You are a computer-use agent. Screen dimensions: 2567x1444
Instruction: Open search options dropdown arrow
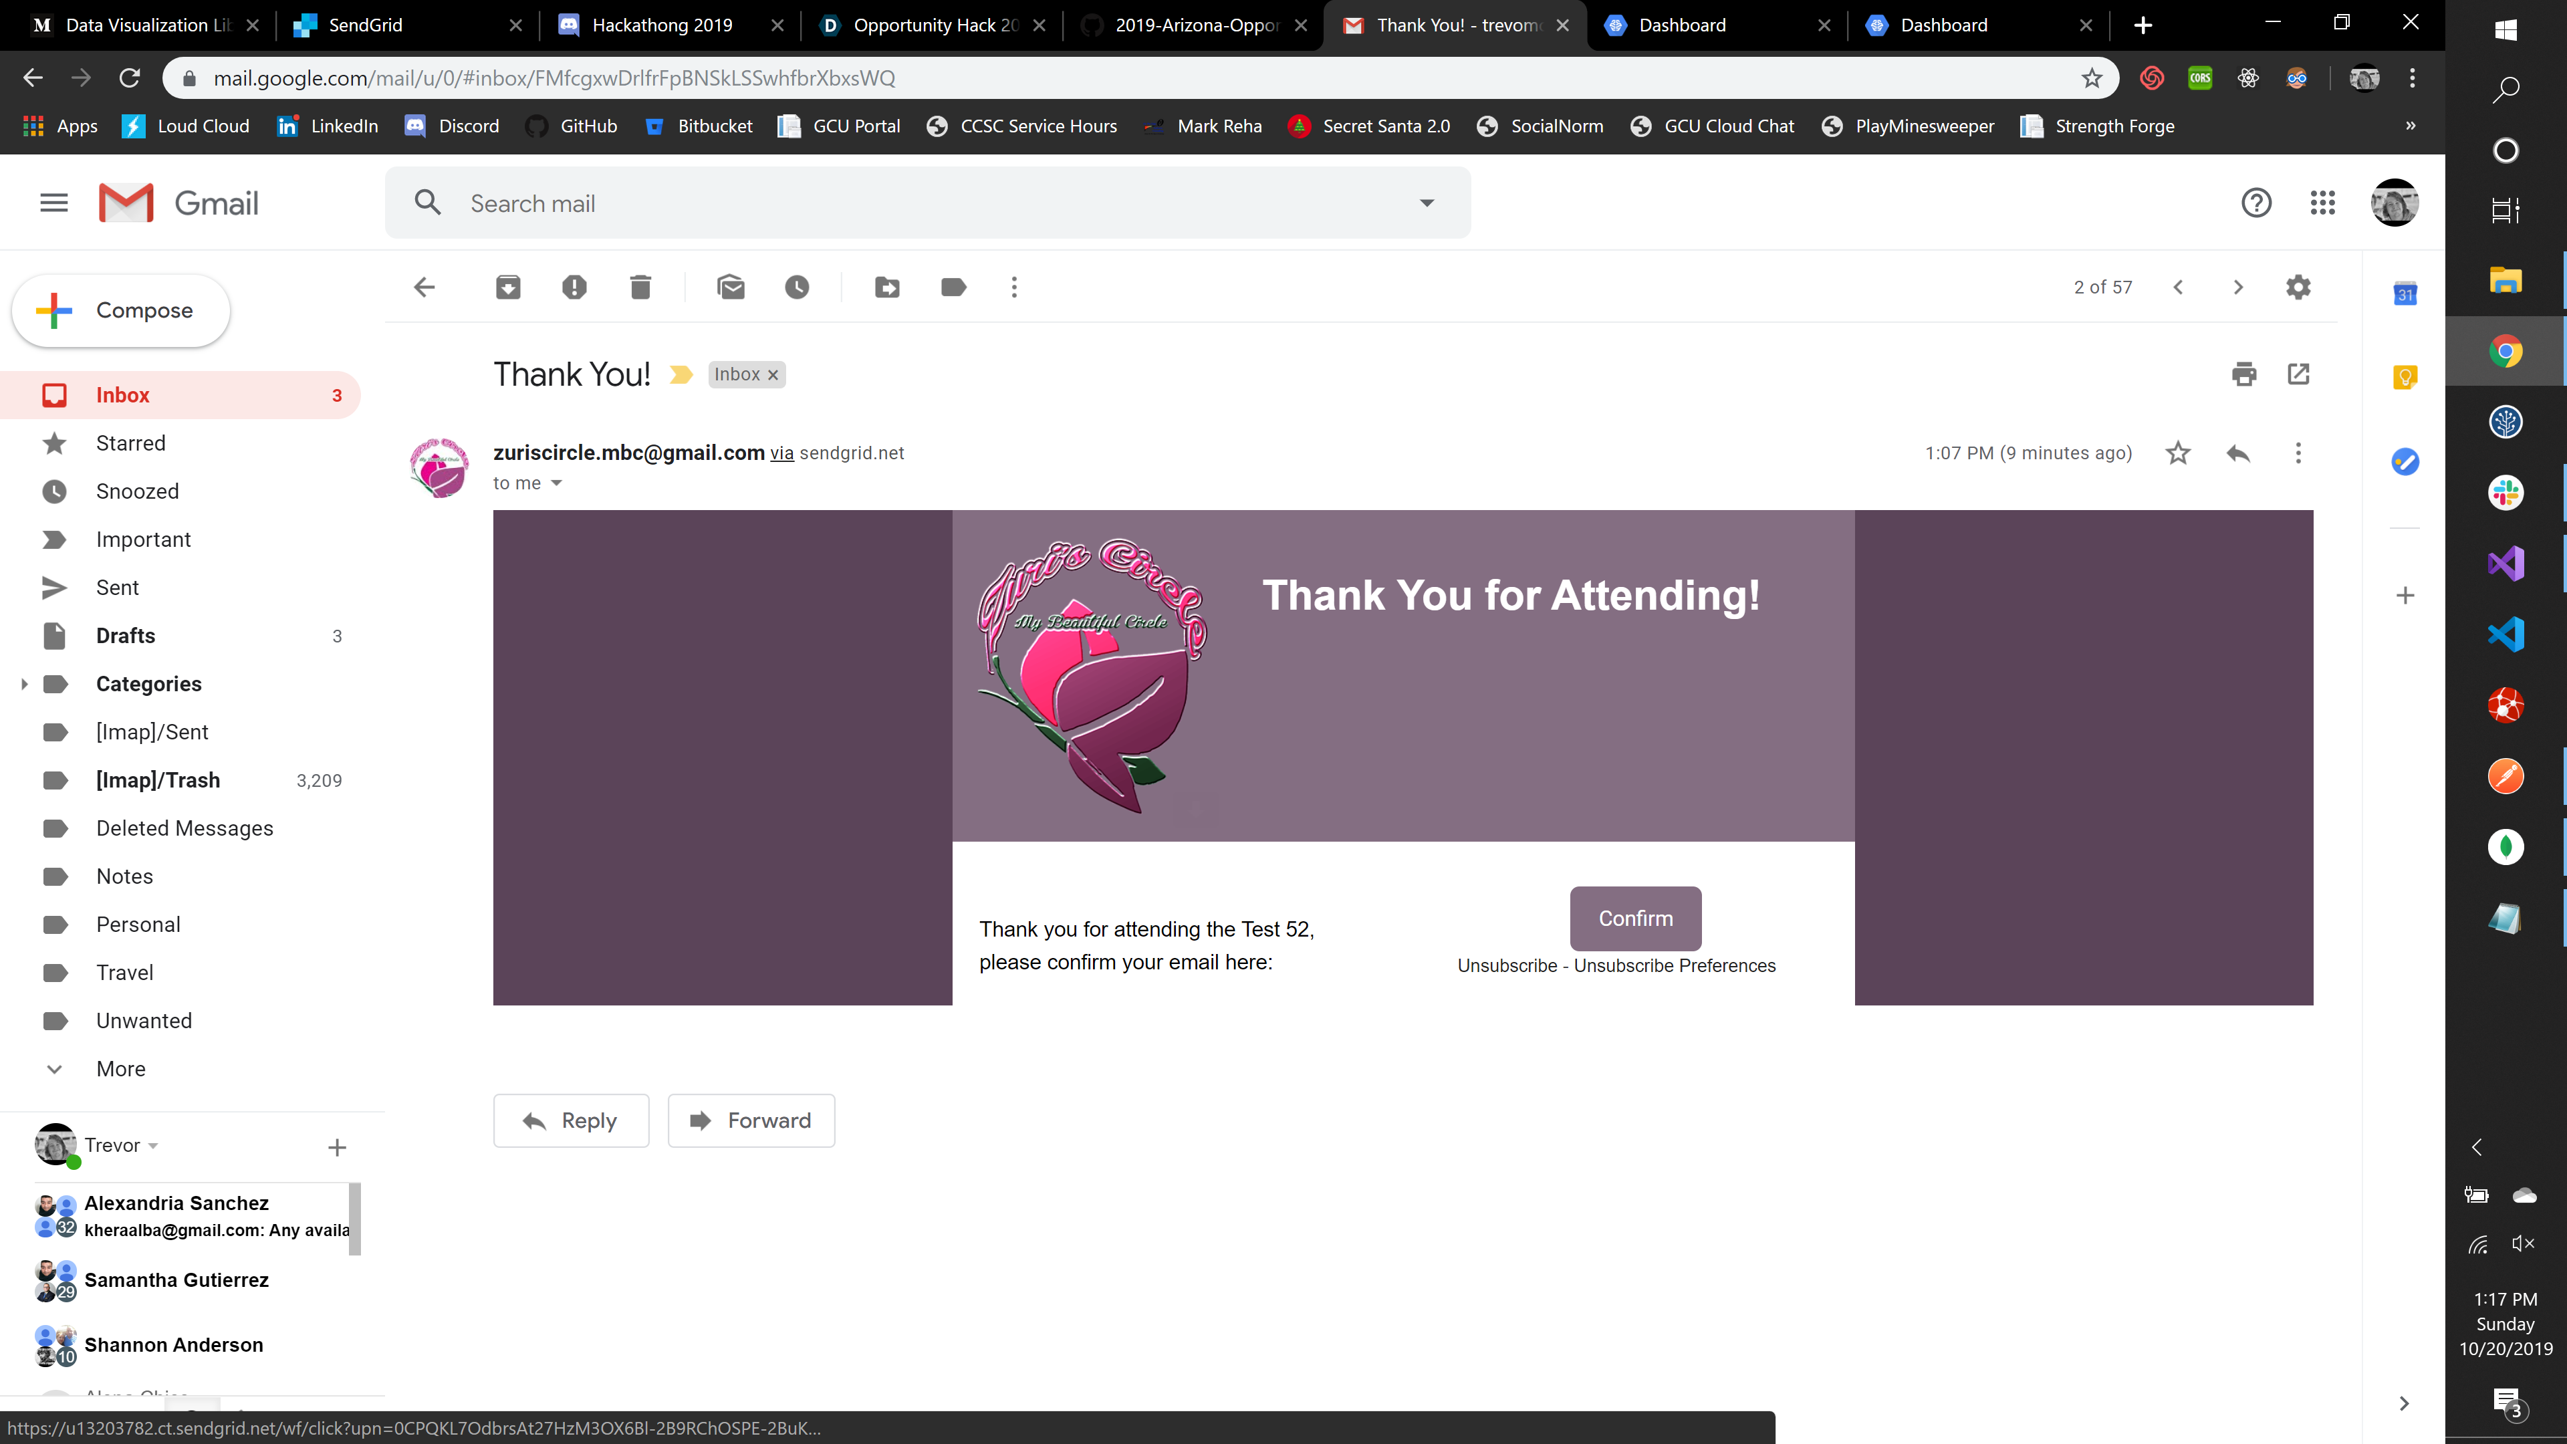click(1427, 203)
